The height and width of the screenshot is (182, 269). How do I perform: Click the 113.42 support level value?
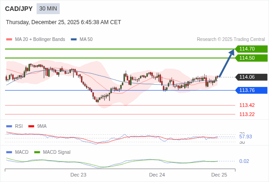[247, 105]
